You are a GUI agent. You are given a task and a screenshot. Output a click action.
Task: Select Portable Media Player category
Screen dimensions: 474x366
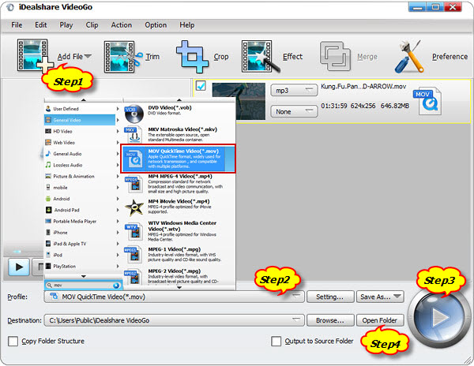click(80, 221)
